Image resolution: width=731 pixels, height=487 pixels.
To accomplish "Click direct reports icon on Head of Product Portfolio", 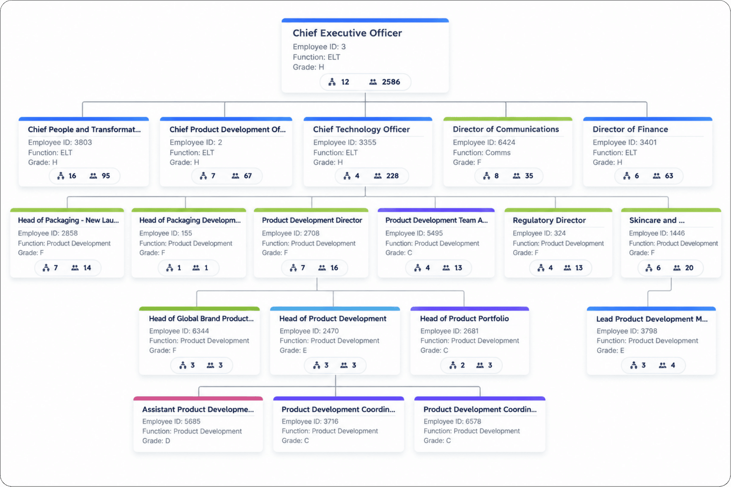I will [453, 365].
